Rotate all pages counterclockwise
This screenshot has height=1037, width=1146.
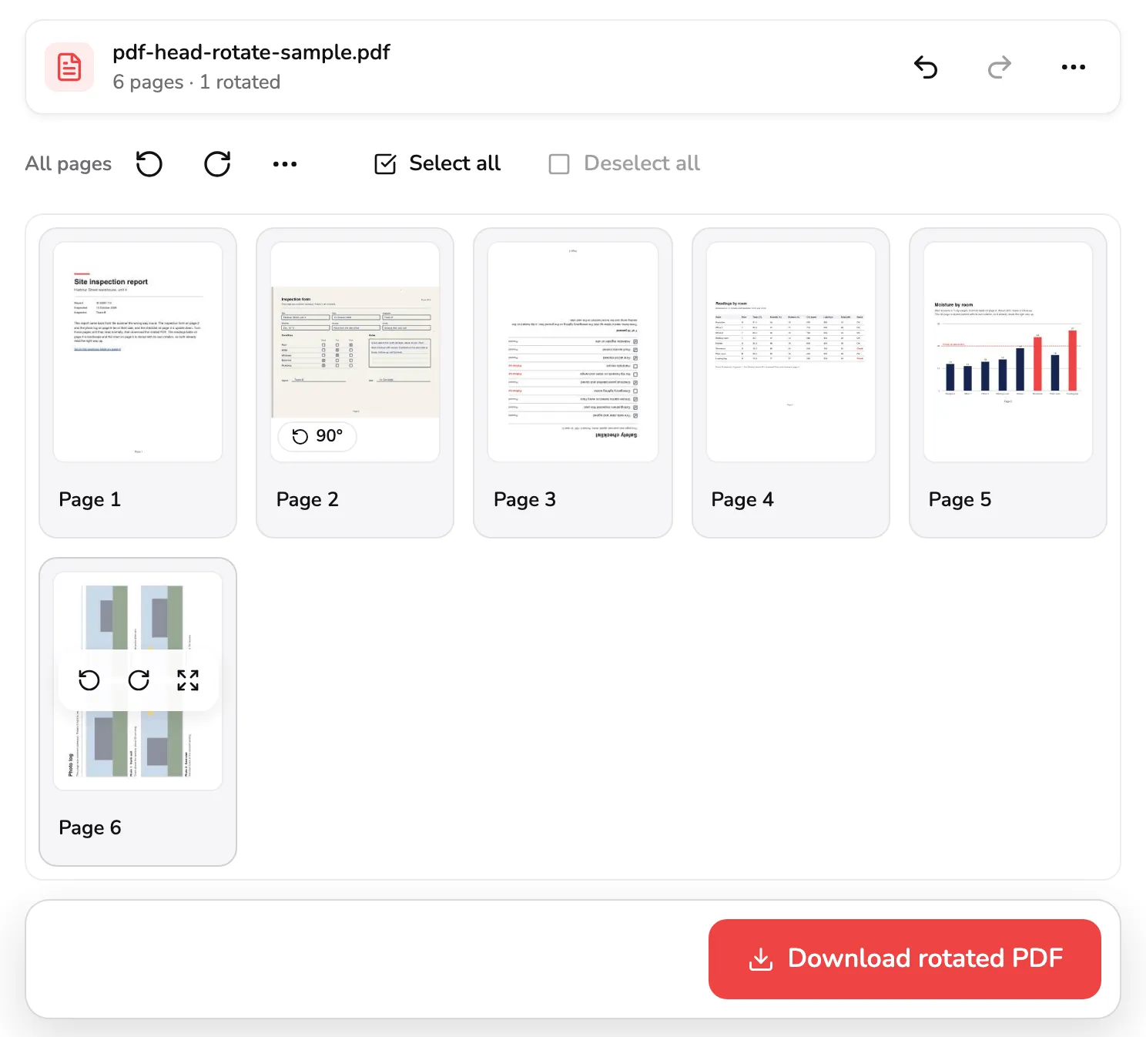149,164
